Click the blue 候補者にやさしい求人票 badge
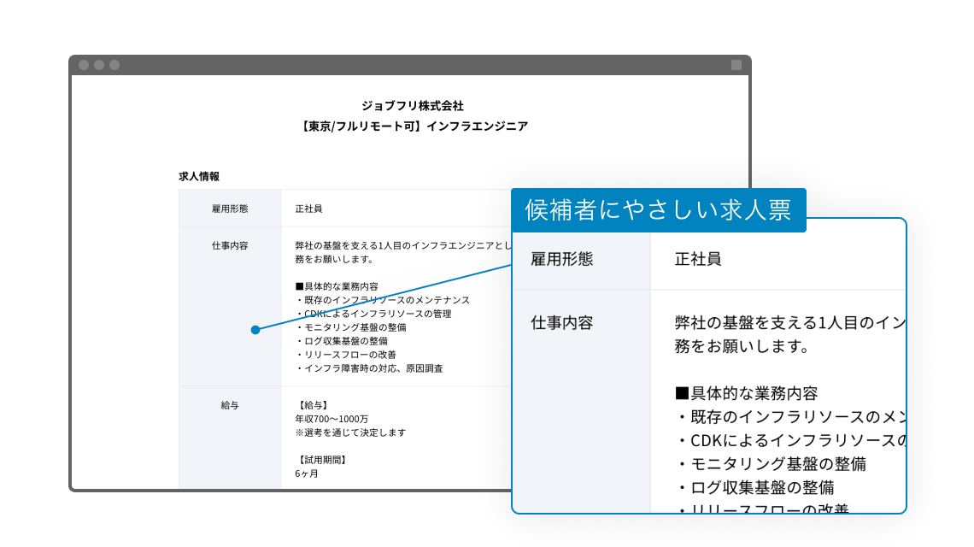 (x=658, y=208)
